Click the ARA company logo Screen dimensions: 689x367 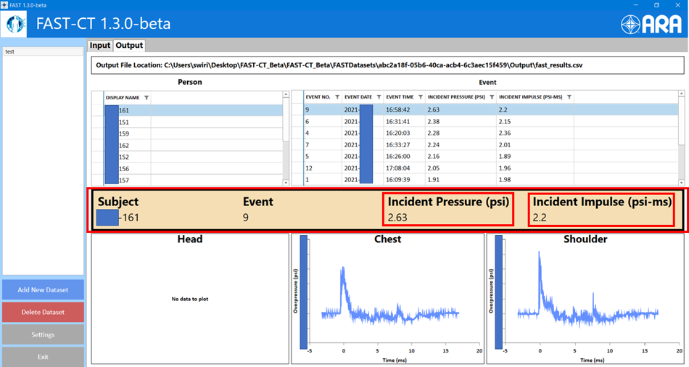pyautogui.click(x=651, y=24)
